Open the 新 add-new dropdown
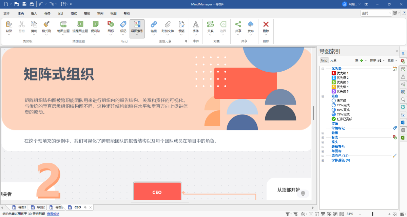This screenshot has width=407, height=217. pos(361,60)
